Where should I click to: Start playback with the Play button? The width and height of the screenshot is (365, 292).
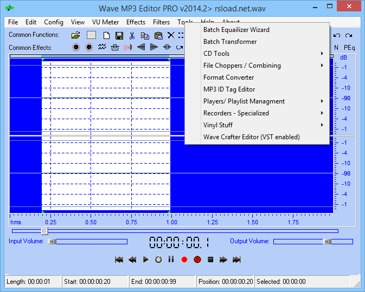tap(145, 259)
